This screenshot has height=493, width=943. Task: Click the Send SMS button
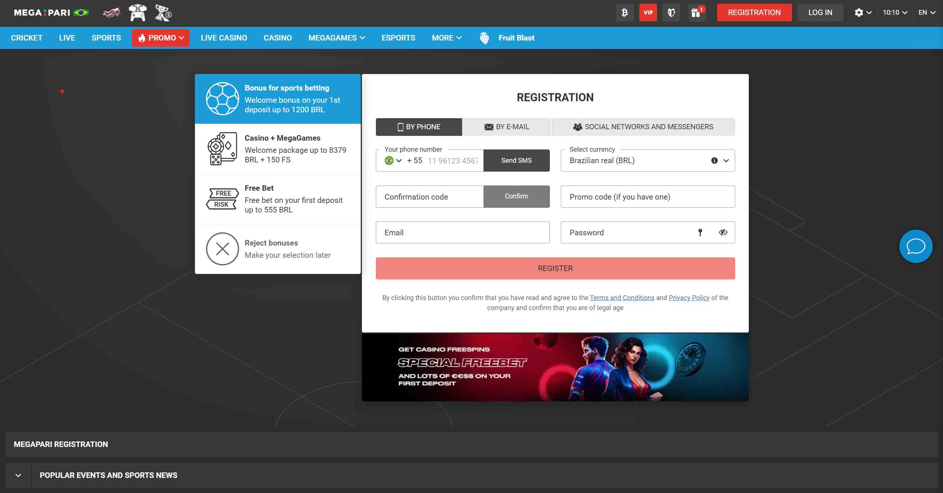517,161
